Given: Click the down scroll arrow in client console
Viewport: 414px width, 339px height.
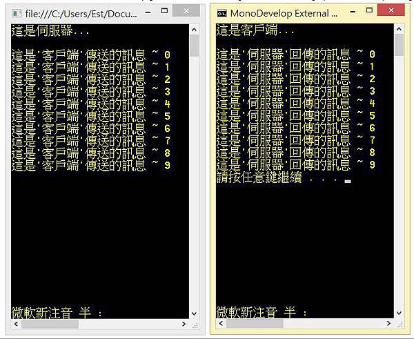Looking at the screenshot, I should (x=399, y=313).
